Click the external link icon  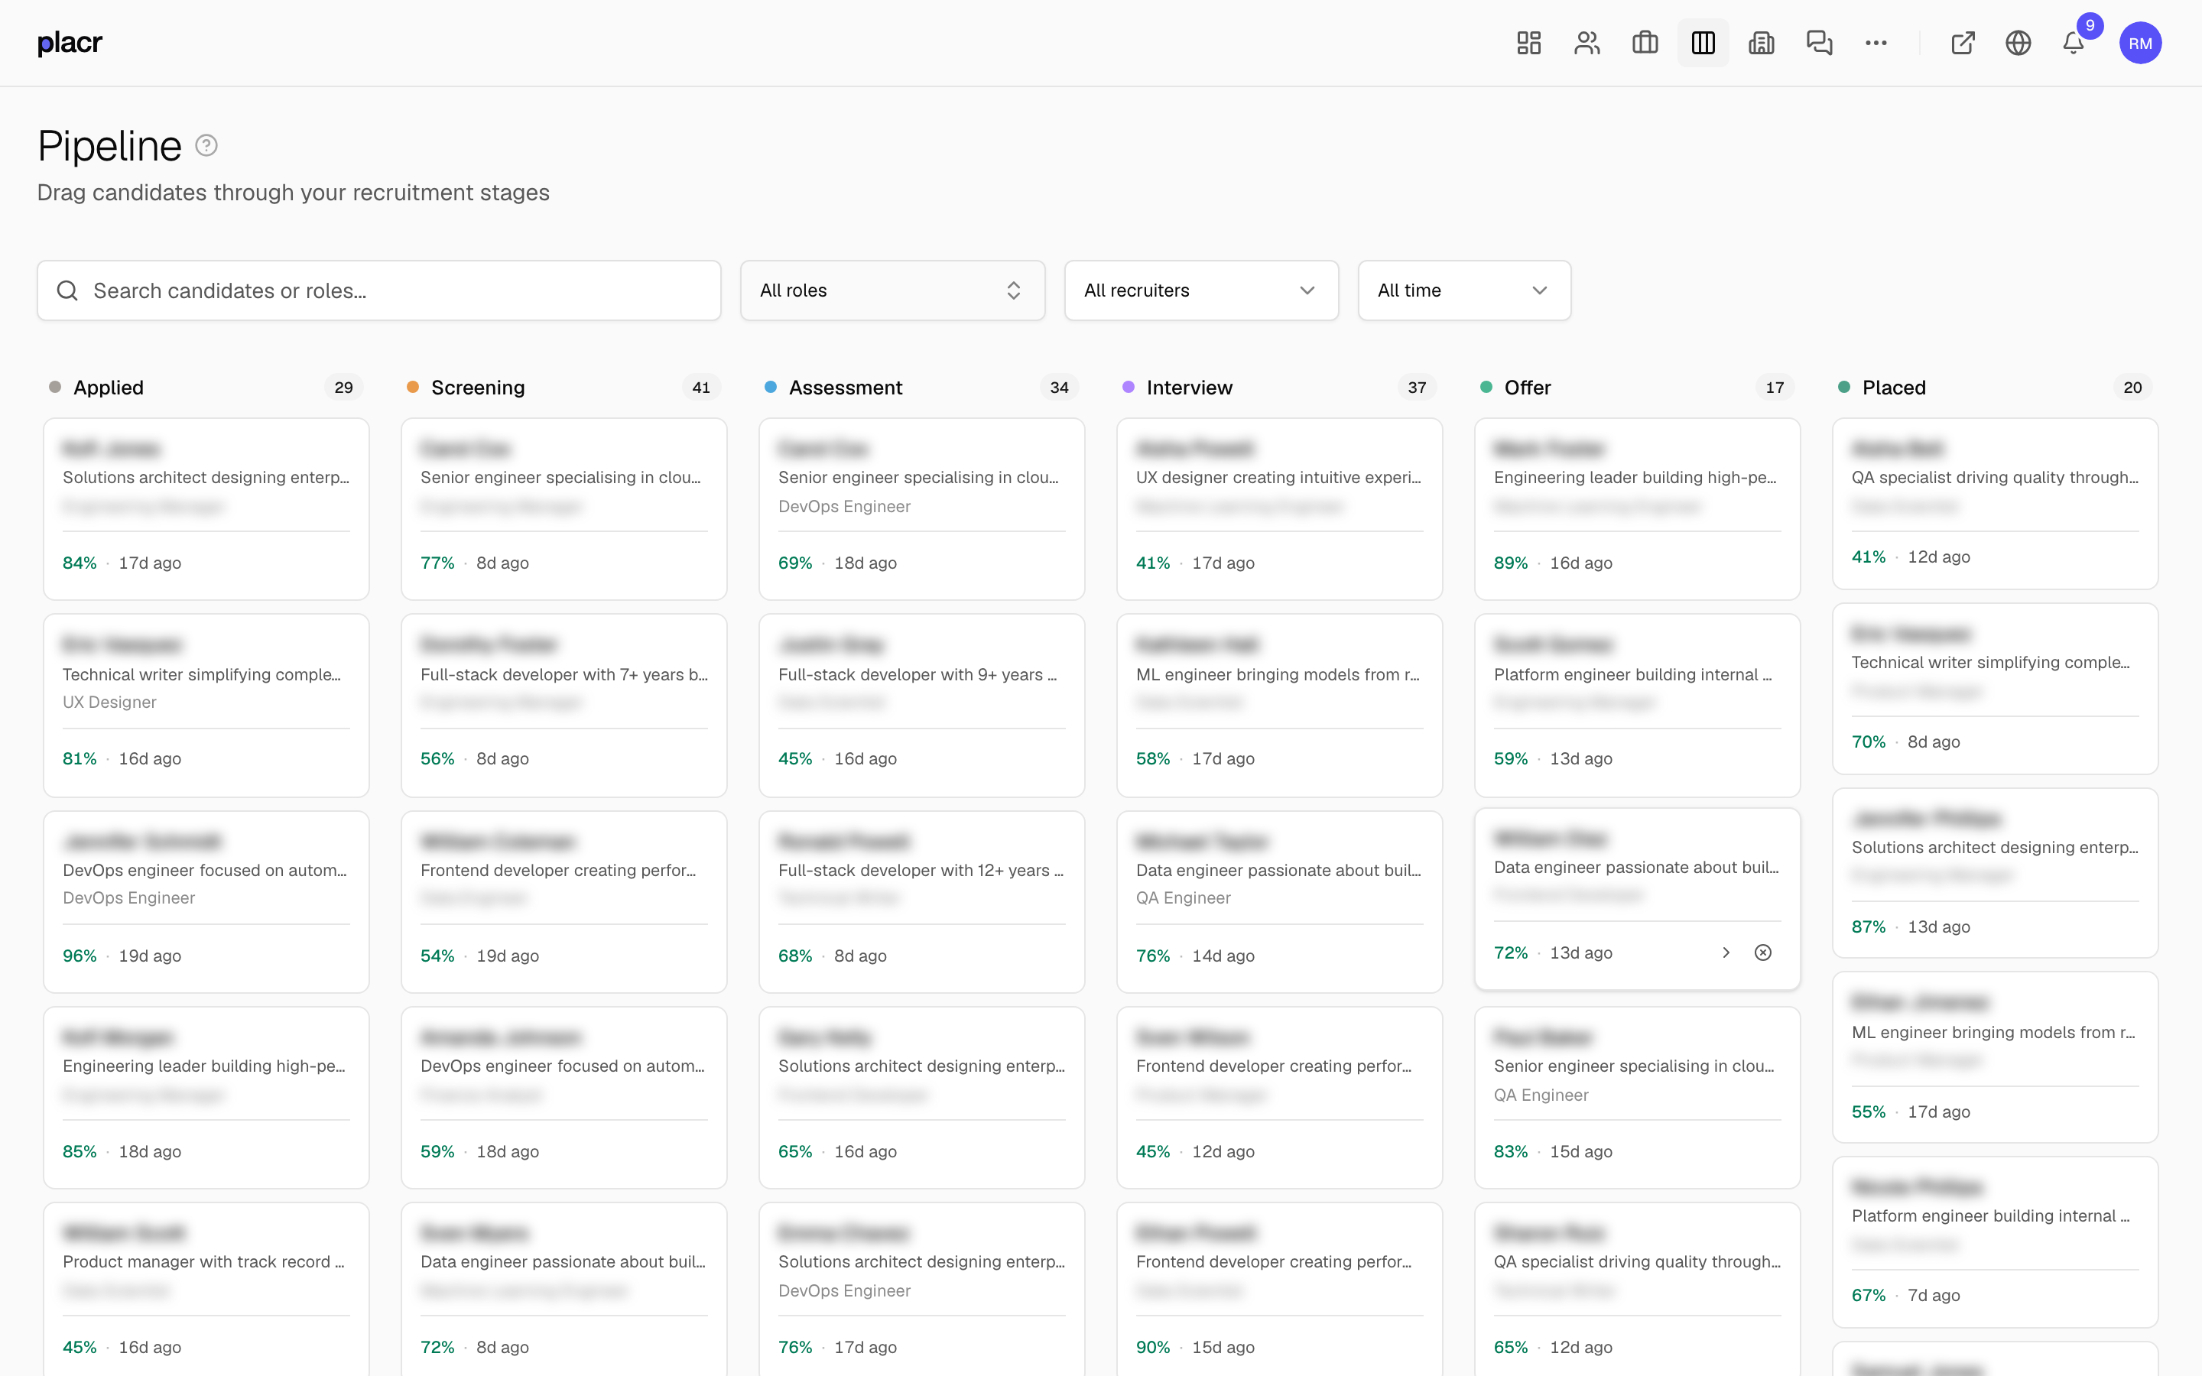coord(1963,43)
